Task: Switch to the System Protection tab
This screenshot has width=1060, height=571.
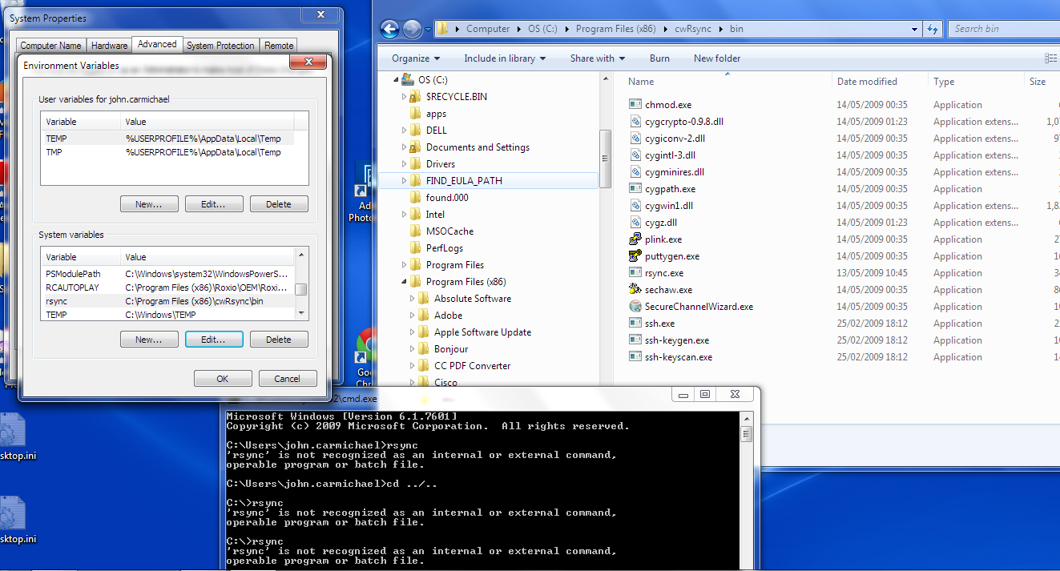Action: click(x=220, y=46)
